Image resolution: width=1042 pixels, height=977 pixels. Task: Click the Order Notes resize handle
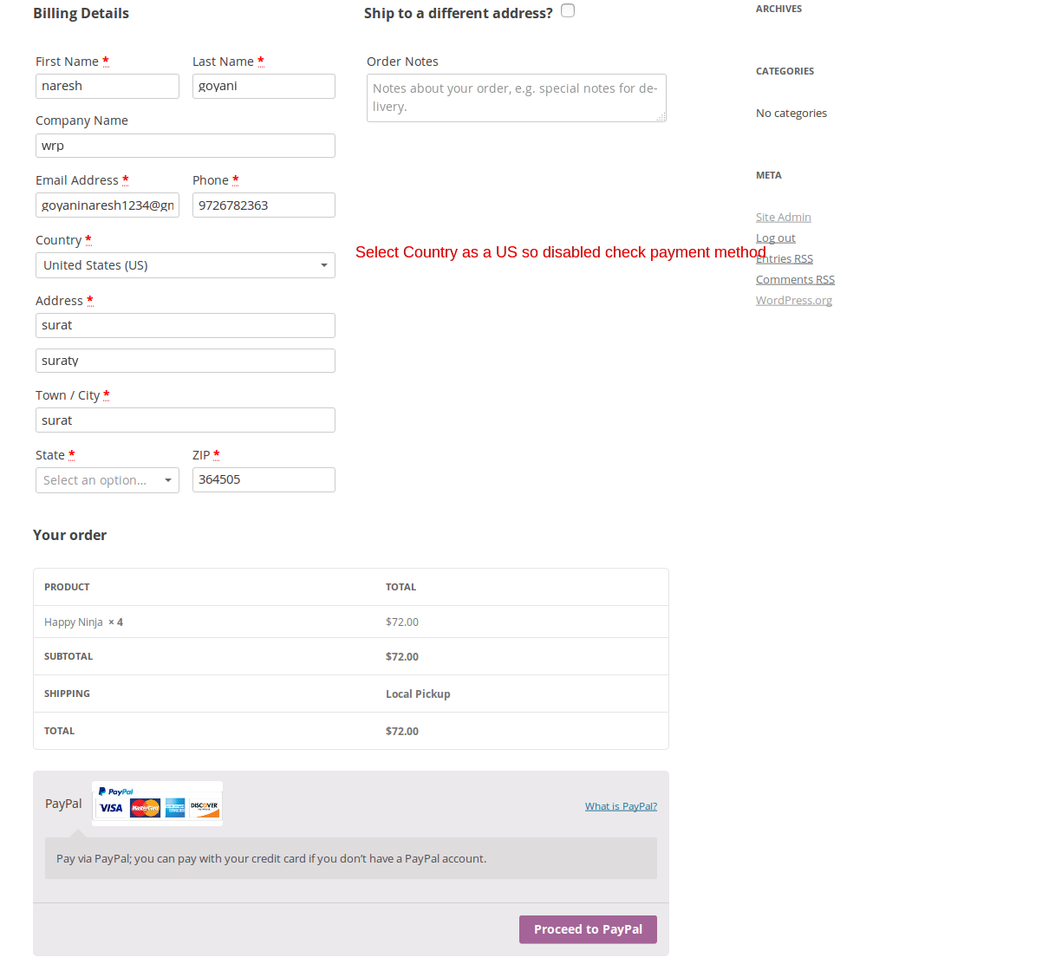coord(661,117)
